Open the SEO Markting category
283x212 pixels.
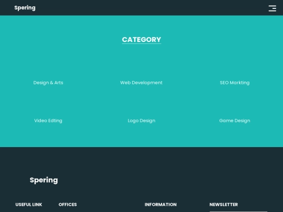[x=235, y=83]
